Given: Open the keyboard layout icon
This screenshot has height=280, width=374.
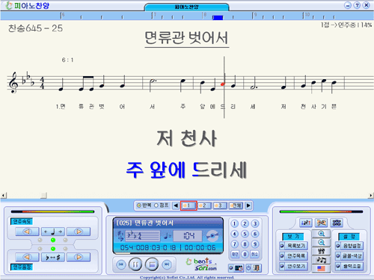Looking at the screenshot, I should tap(337, 223).
